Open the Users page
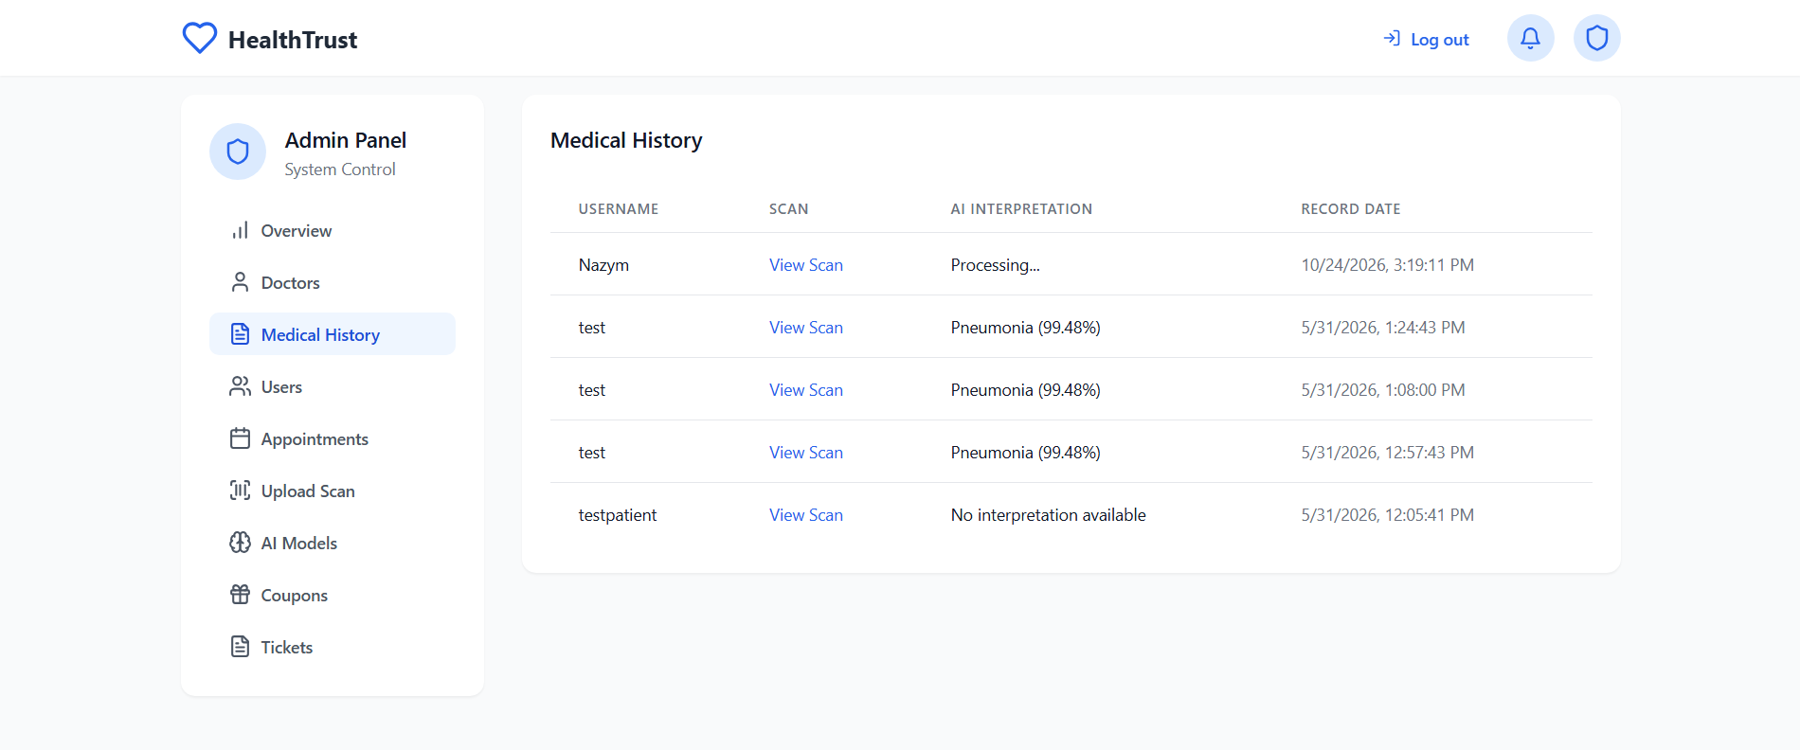The image size is (1800, 750). coord(333,386)
